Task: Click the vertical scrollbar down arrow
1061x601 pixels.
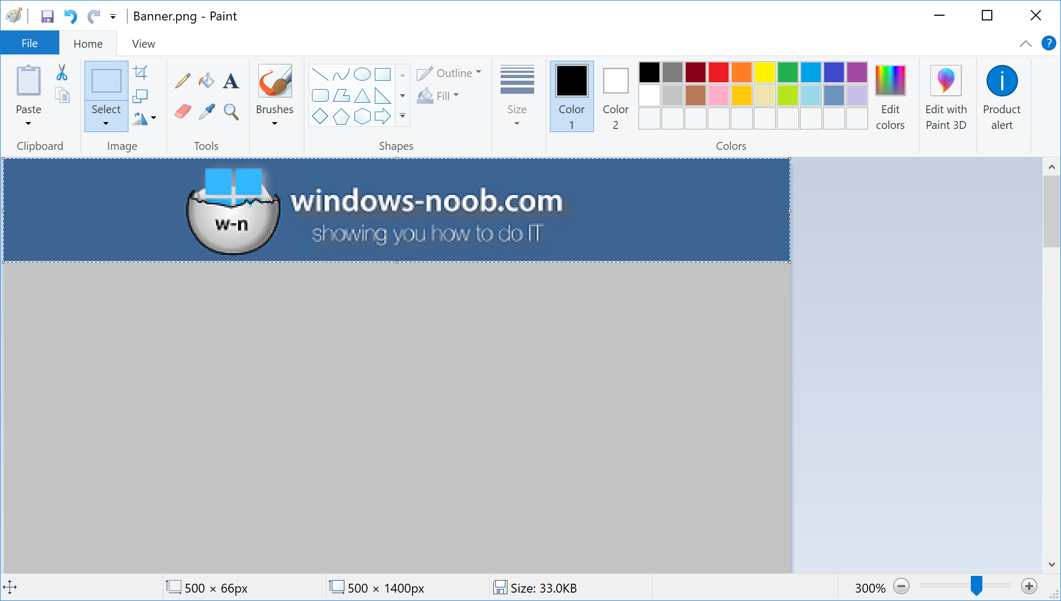Action: click(x=1052, y=564)
